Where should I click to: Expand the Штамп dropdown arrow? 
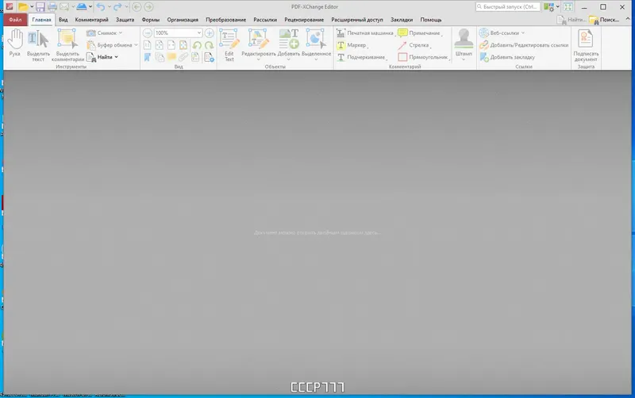(464, 59)
